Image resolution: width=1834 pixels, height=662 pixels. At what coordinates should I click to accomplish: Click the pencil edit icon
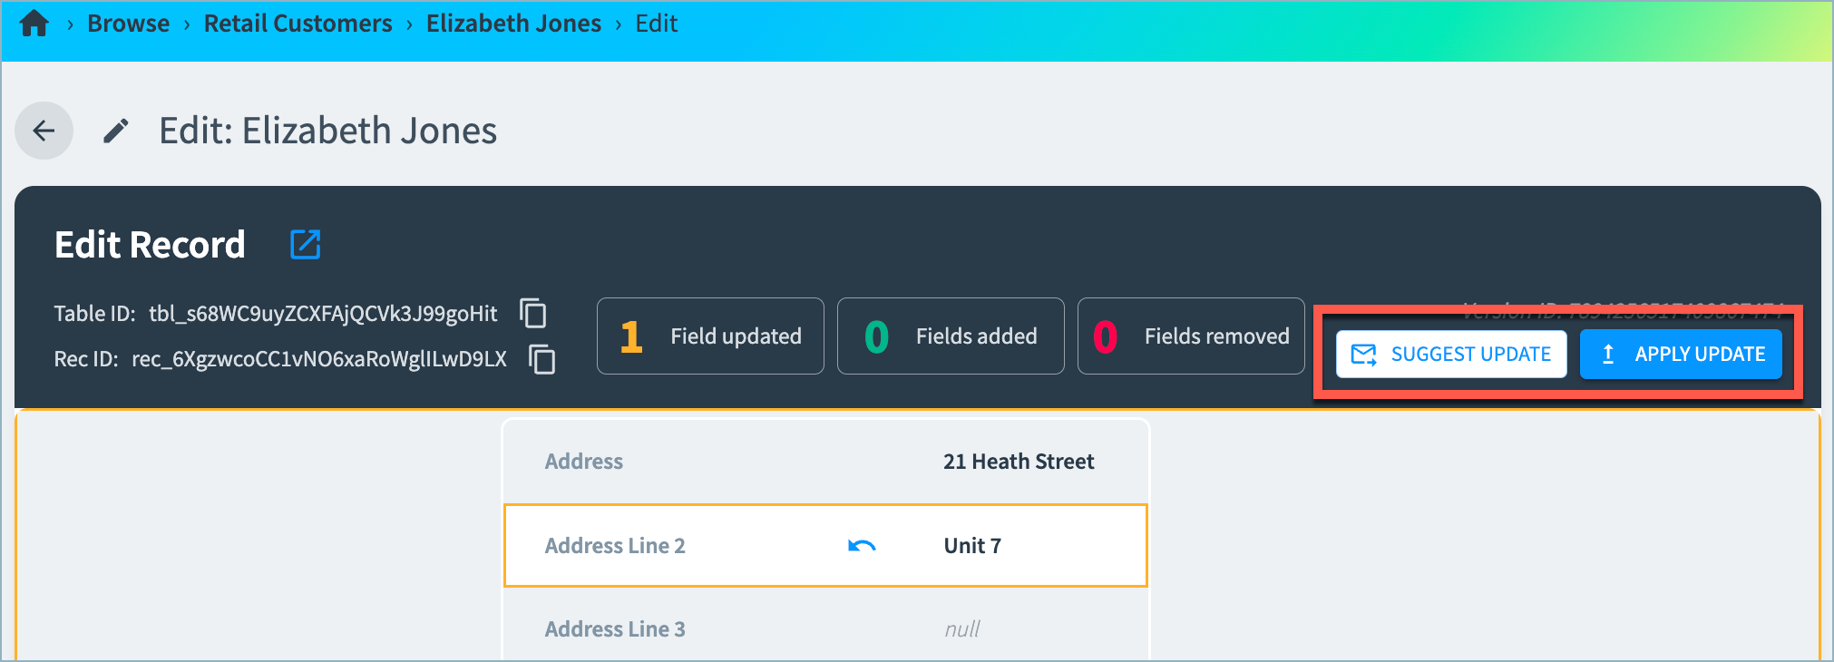point(115,131)
